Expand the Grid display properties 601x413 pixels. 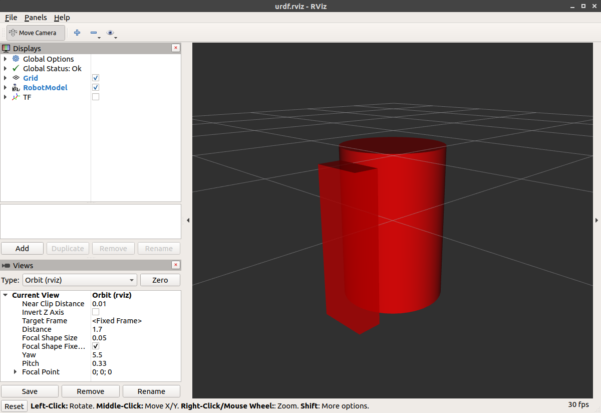click(5, 78)
